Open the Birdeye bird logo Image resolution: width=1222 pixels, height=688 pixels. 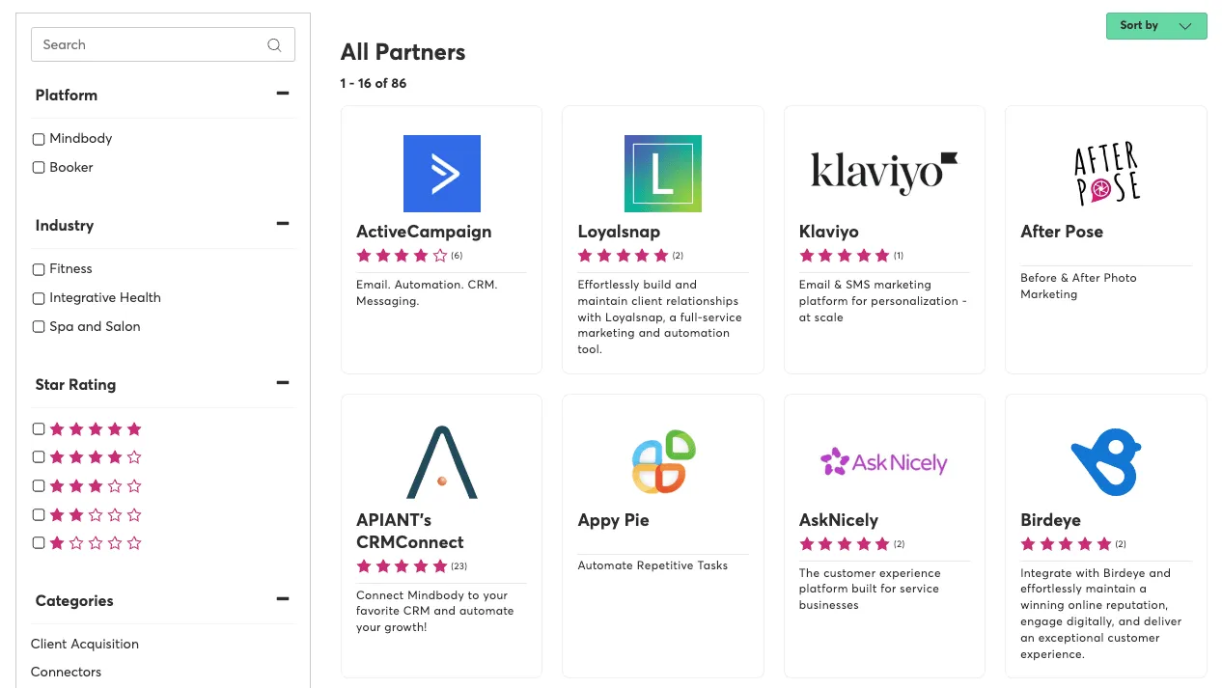click(x=1106, y=462)
